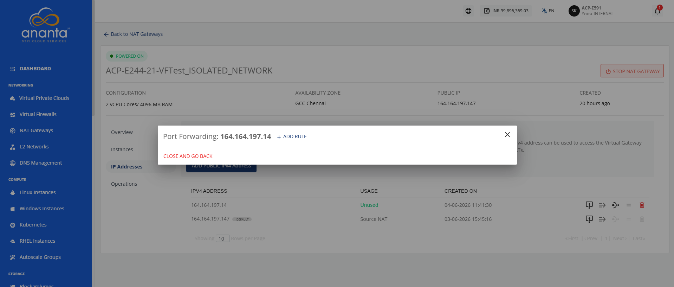Open Virtual Private Clouds
Image resolution: width=674 pixels, height=287 pixels.
click(44, 98)
